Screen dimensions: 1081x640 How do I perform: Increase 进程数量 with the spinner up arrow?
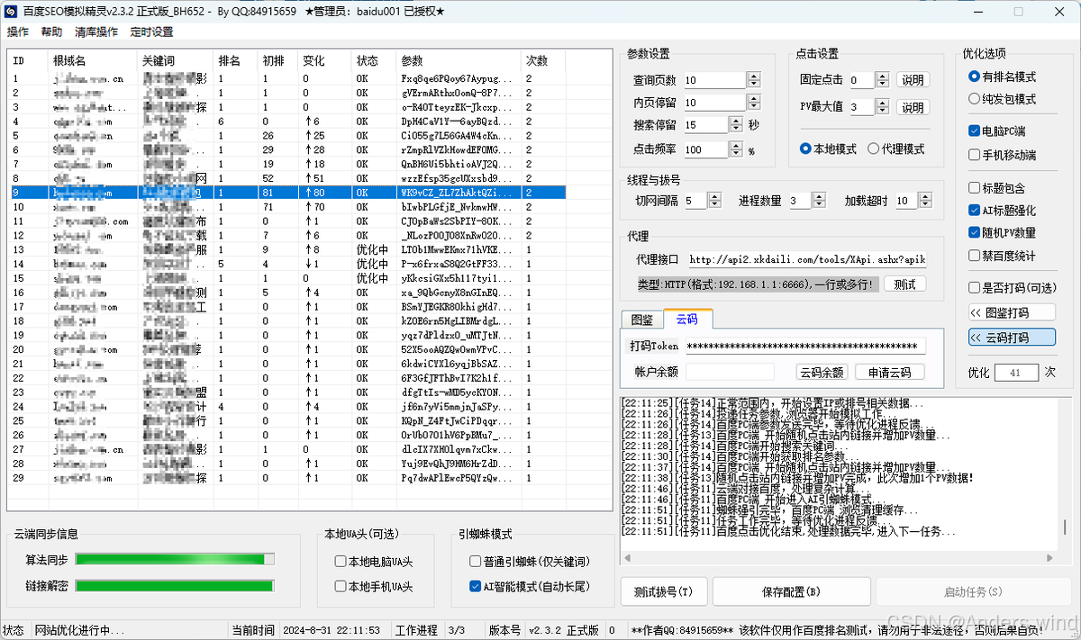820,197
